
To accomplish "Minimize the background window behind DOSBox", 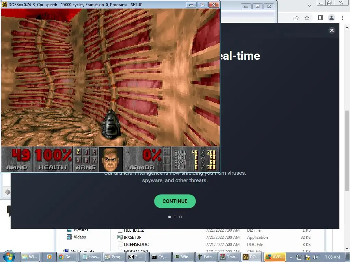I will point(246,6).
